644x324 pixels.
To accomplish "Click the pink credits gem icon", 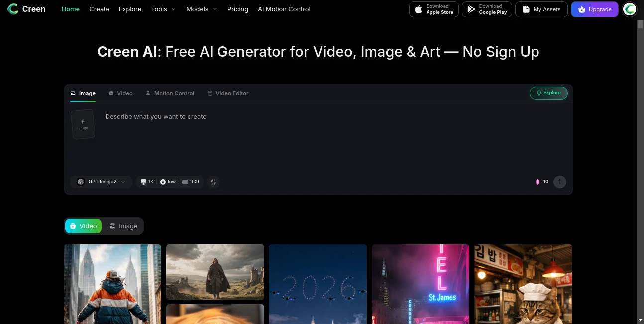I will [x=537, y=182].
